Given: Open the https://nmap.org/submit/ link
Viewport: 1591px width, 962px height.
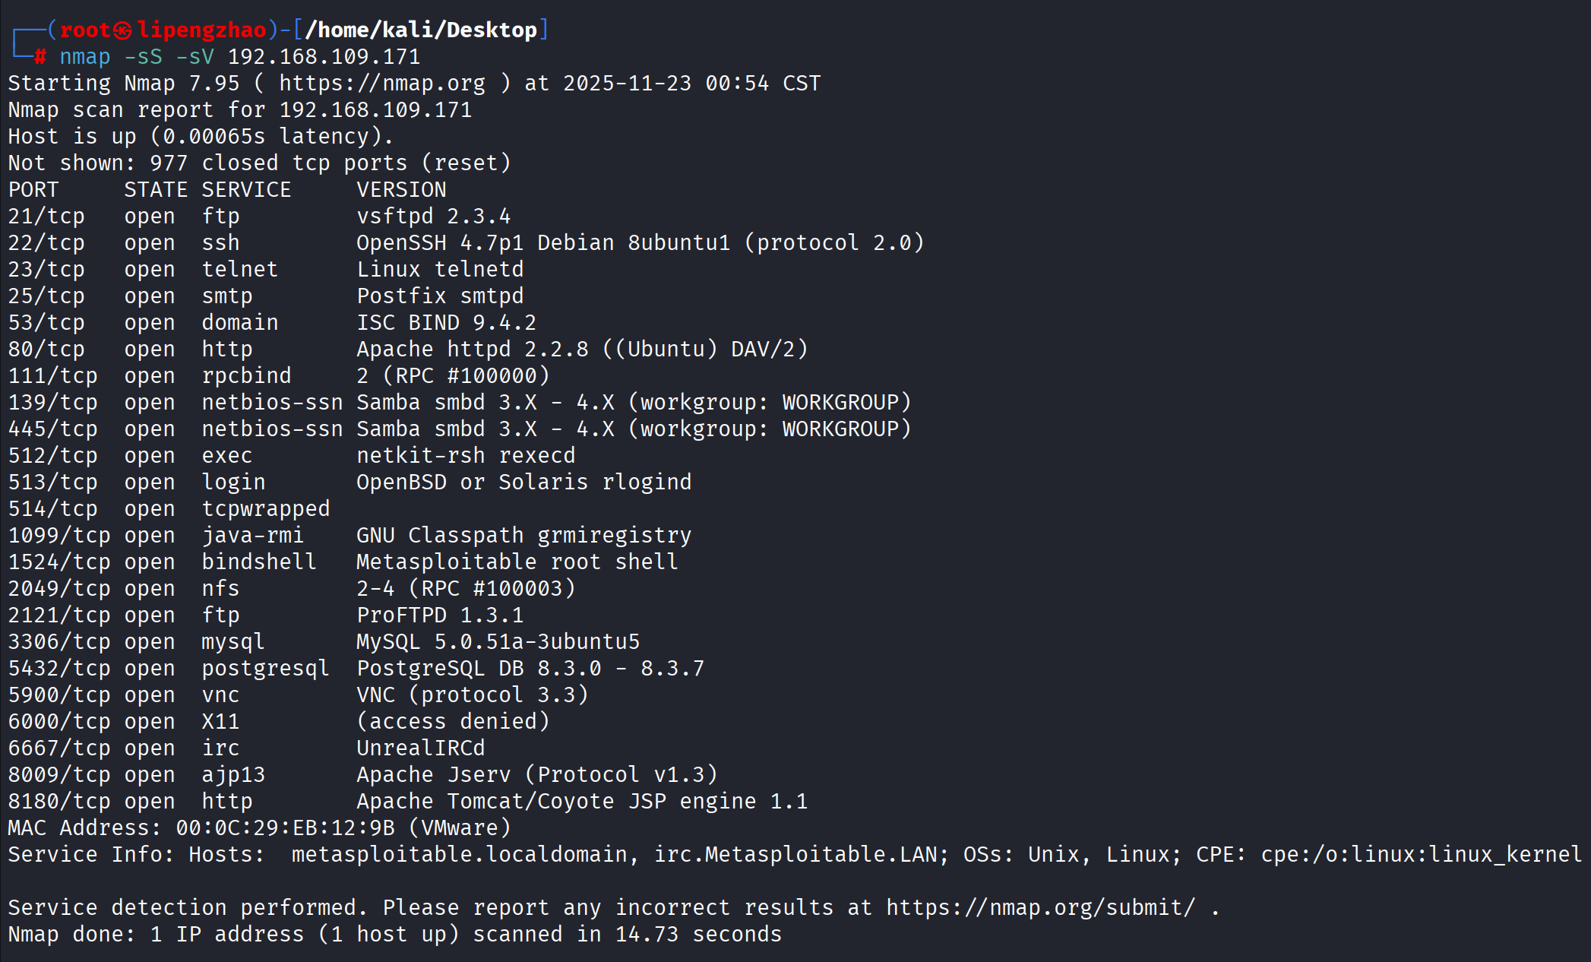Looking at the screenshot, I should coord(1040,907).
